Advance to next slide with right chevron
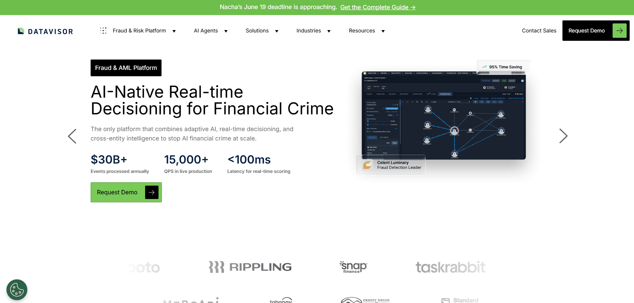The image size is (634, 303). [x=563, y=136]
